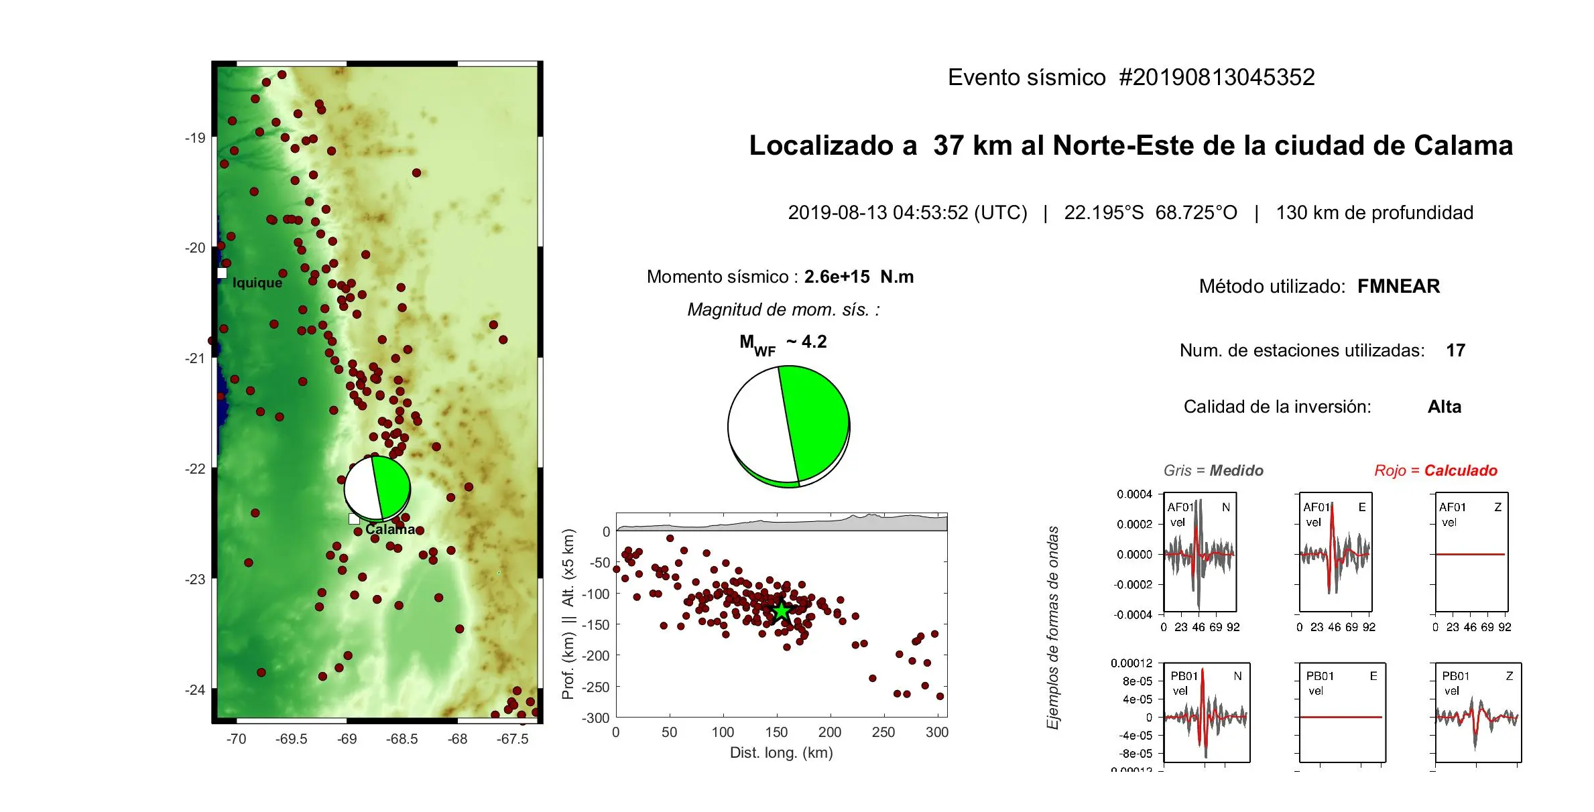The image size is (1594, 812).
Task: Click 'Calidad de la inversión:' label
Action: pos(1277,407)
